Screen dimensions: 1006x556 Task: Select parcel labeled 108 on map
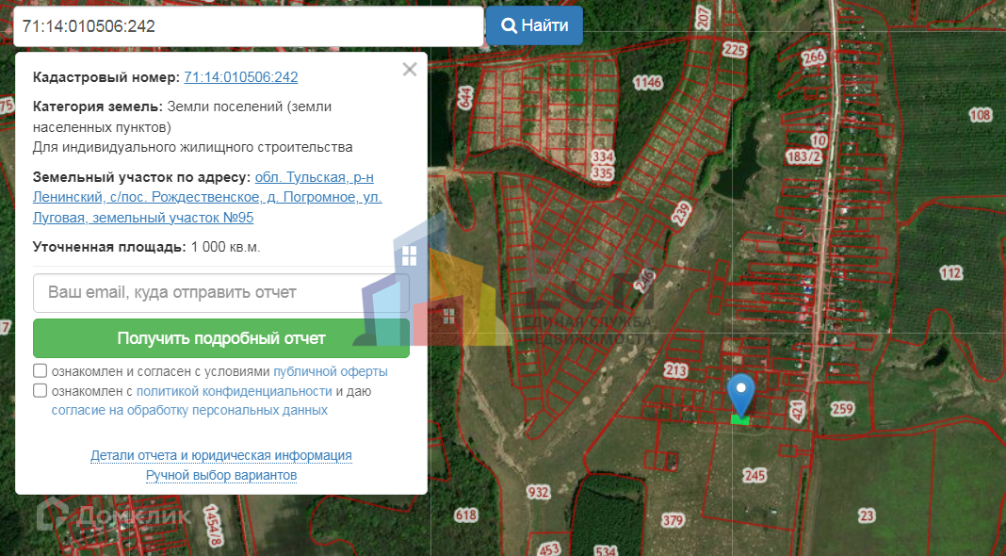[981, 115]
